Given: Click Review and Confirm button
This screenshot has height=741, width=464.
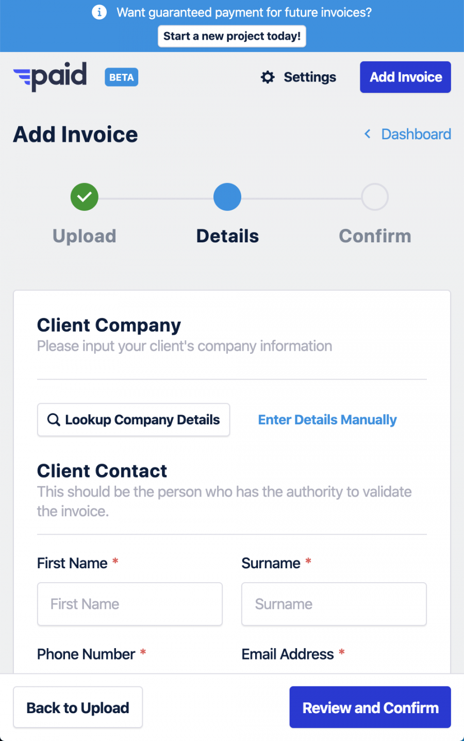Looking at the screenshot, I should (370, 707).
